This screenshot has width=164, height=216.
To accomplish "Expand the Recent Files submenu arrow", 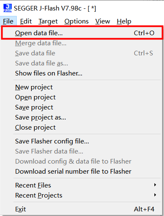I will pyautogui.click(x=155, y=185).
